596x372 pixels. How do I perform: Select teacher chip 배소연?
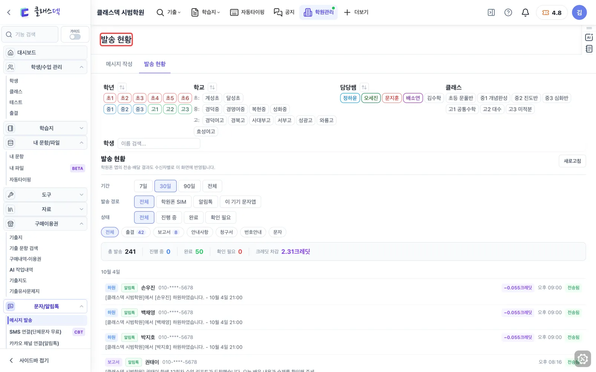point(413,98)
